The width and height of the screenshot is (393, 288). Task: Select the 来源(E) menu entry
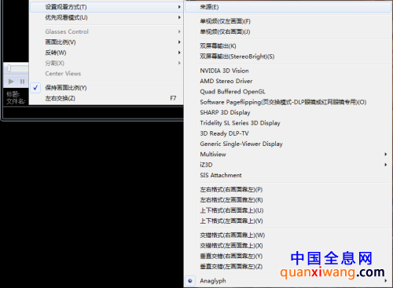tap(288, 7)
